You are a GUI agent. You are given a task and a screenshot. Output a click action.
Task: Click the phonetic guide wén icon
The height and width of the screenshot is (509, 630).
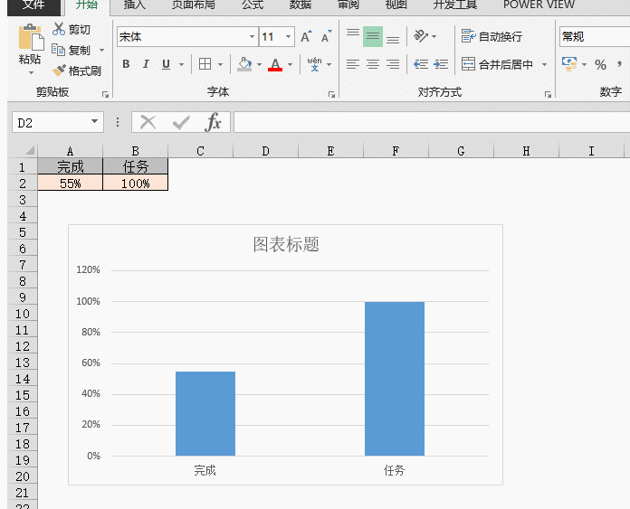click(x=315, y=64)
